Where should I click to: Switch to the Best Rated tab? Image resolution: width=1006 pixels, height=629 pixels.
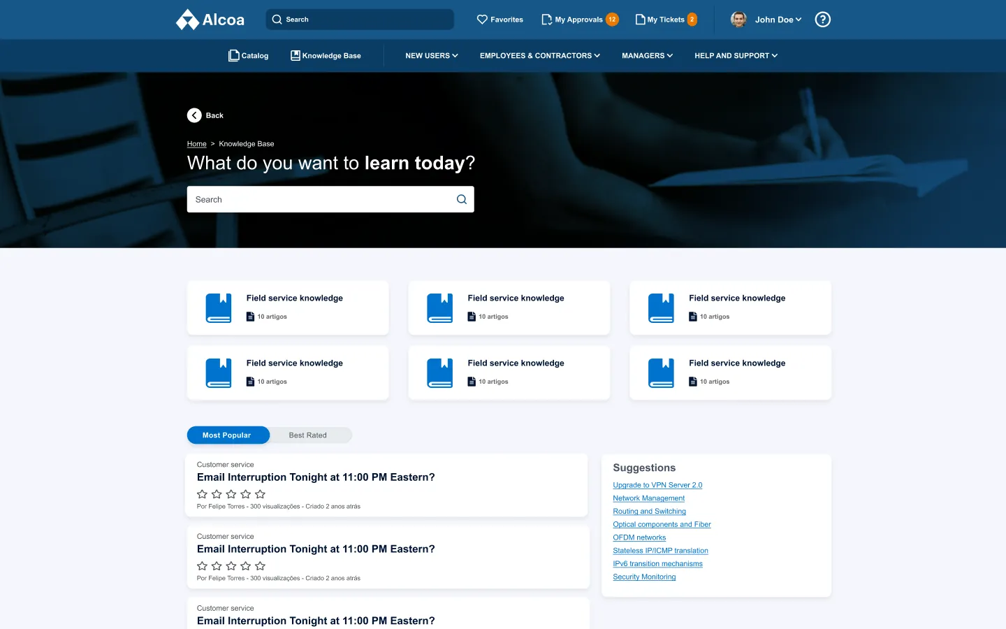308,435
